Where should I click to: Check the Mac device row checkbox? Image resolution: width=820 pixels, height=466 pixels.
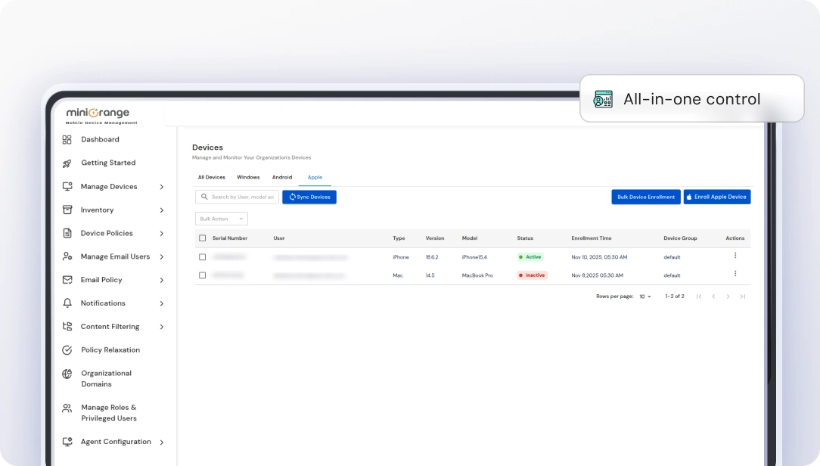202,275
